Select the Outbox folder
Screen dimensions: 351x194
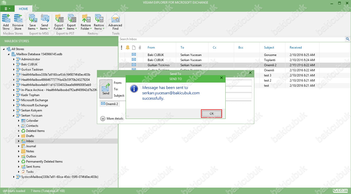coord(31,156)
